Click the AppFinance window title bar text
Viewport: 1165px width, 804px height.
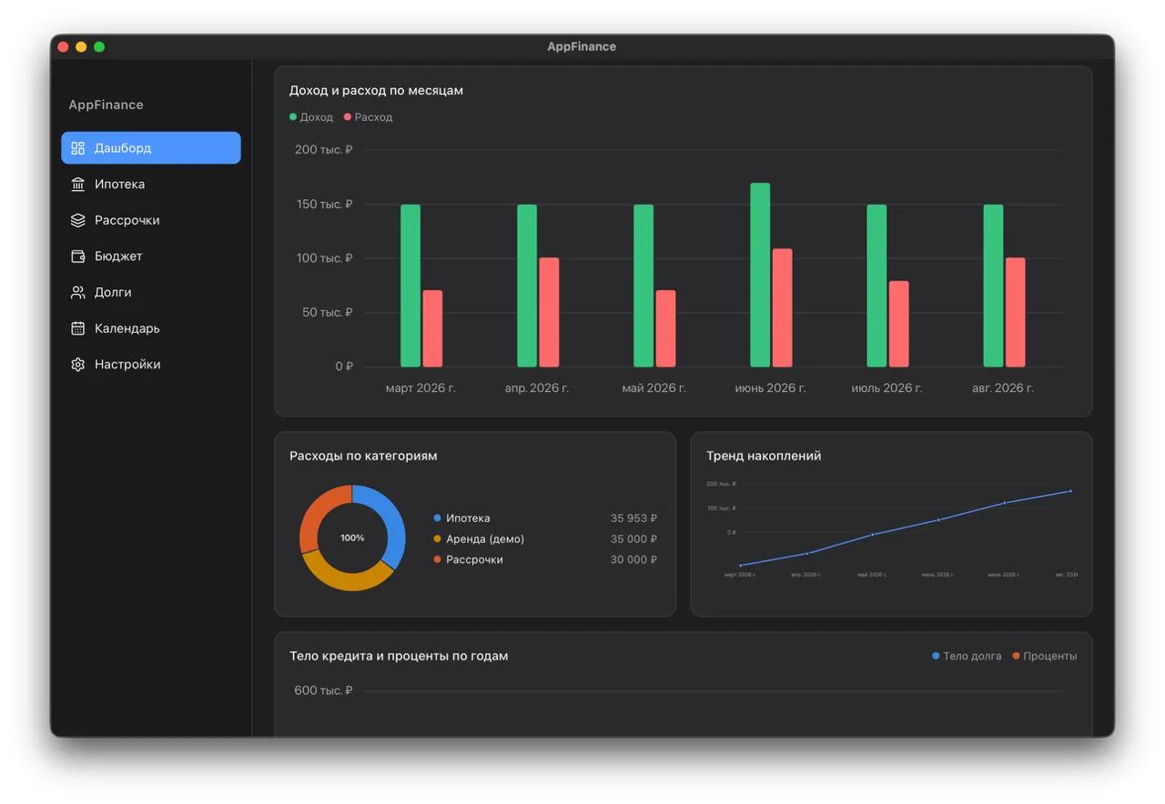[x=582, y=46]
